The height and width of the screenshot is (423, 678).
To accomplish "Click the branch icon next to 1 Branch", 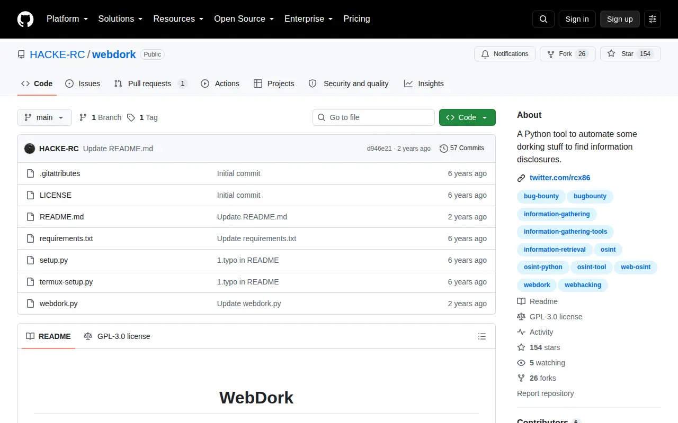I will point(83,117).
